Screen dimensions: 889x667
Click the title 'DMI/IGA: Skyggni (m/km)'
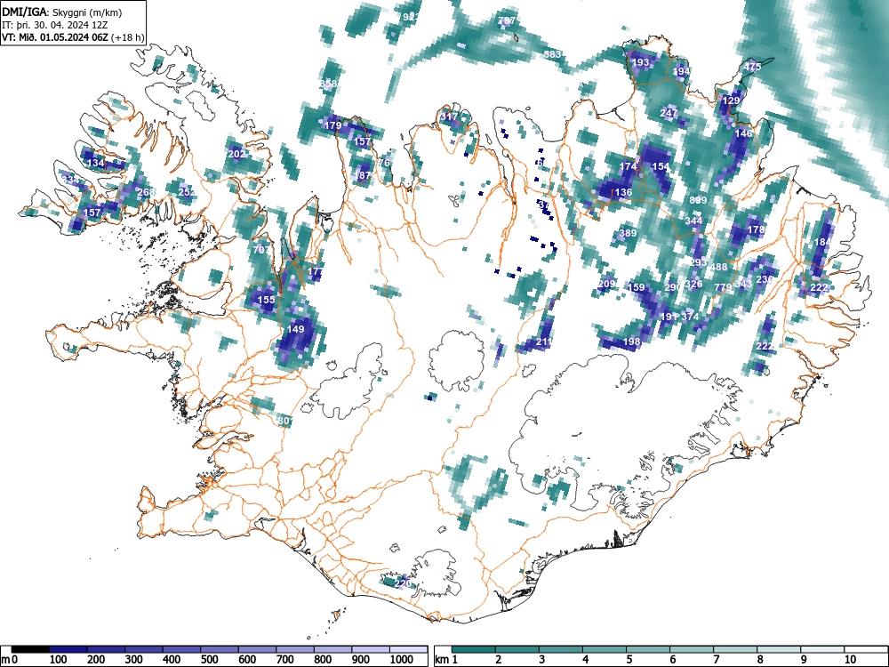tap(62, 12)
